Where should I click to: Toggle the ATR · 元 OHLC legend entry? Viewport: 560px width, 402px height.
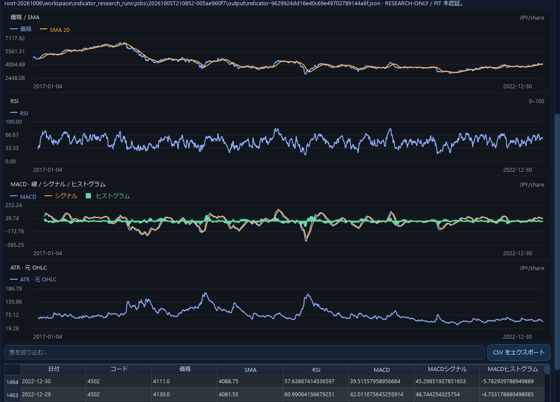point(33,280)
